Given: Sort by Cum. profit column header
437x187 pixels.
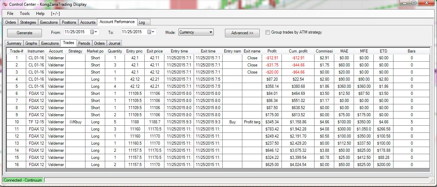Looking at the screenshot, I should (x=298, y=51).
